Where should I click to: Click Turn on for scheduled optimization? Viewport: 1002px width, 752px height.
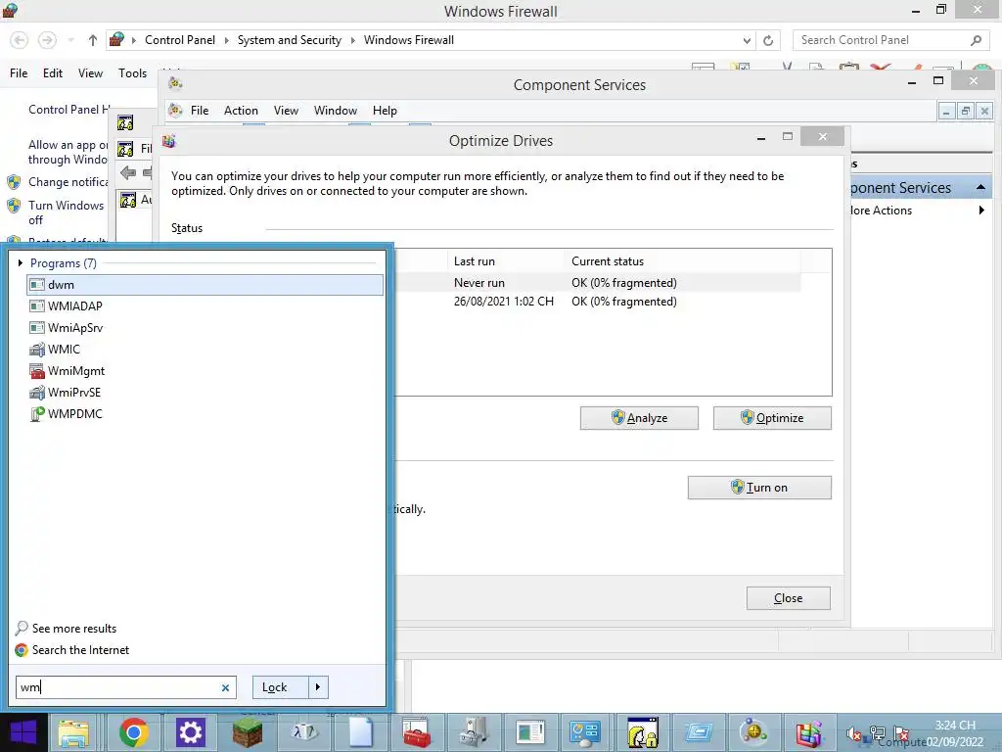(759, 488)
